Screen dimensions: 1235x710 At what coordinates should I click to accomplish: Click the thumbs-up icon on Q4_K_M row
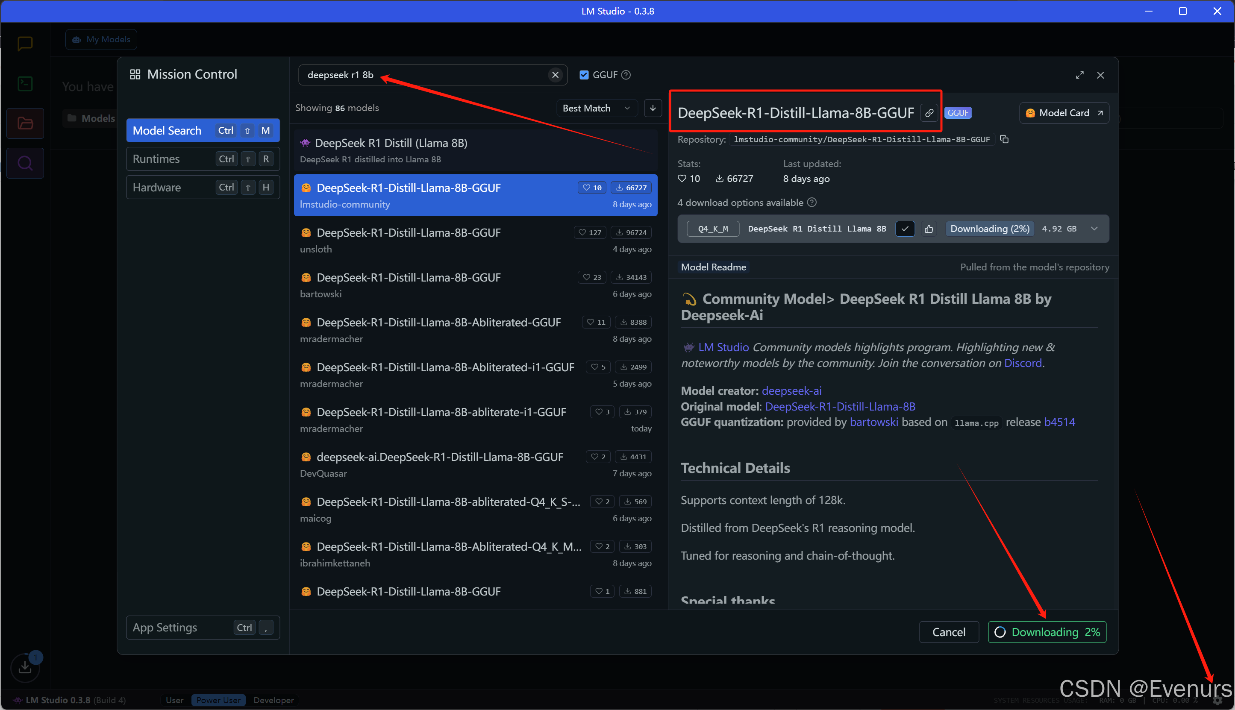click(929, 229)
